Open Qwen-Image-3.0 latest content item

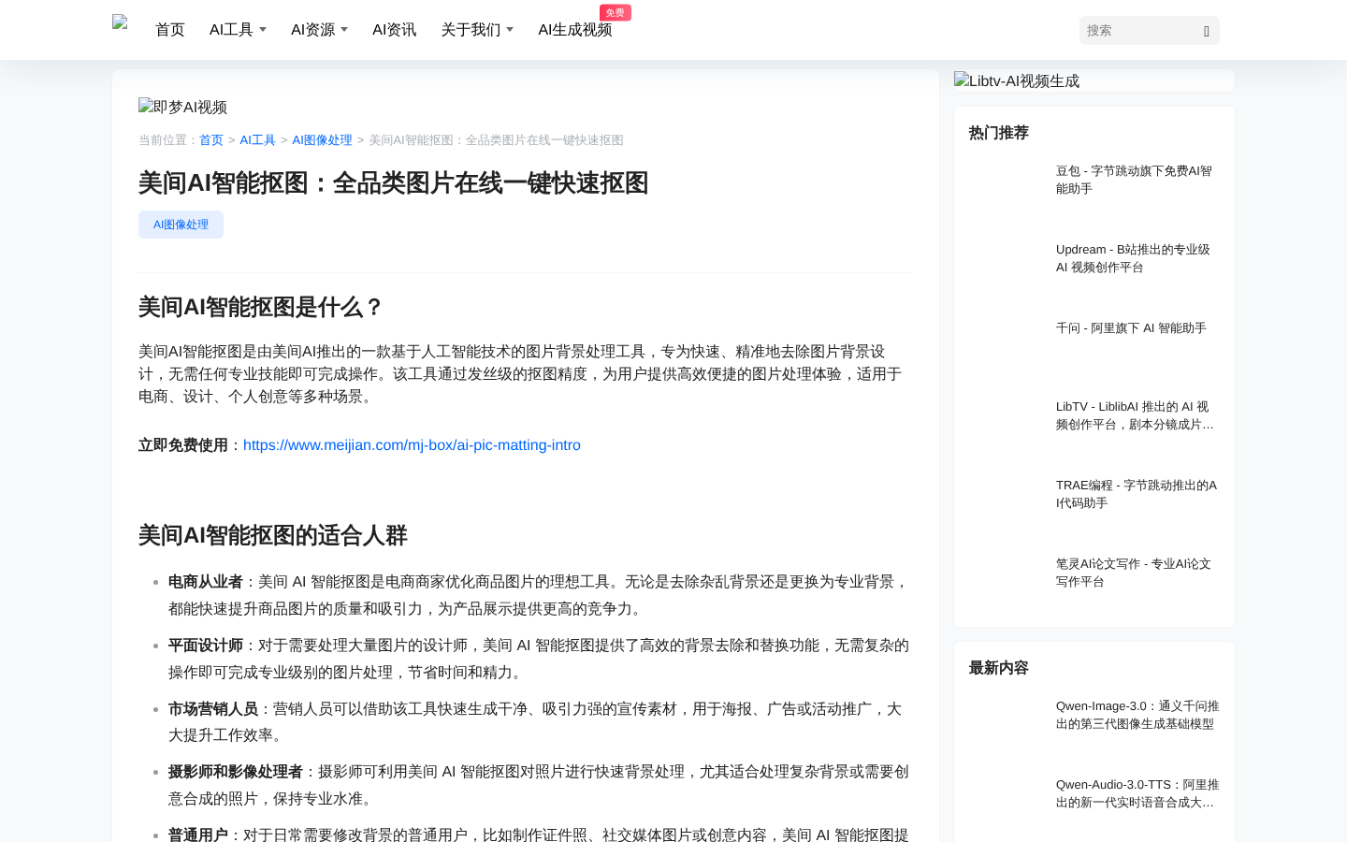1137,715
